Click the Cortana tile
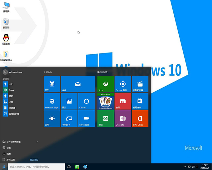Viewport: 212px width, 170px height. 86,101
